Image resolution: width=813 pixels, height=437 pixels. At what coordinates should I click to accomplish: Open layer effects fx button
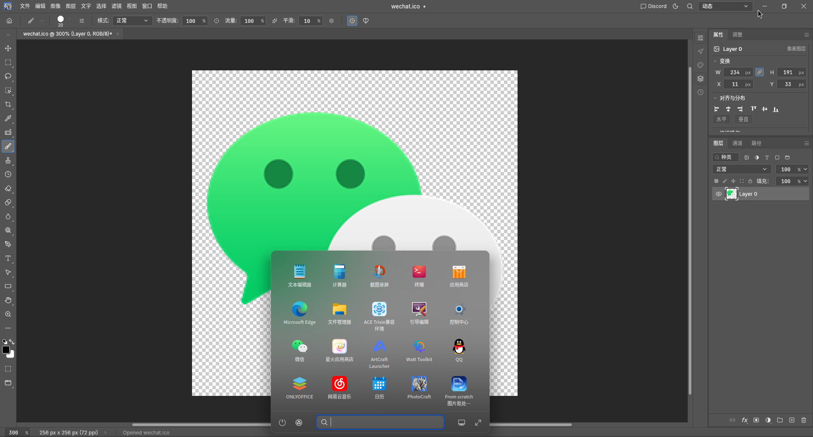point(744,420)
